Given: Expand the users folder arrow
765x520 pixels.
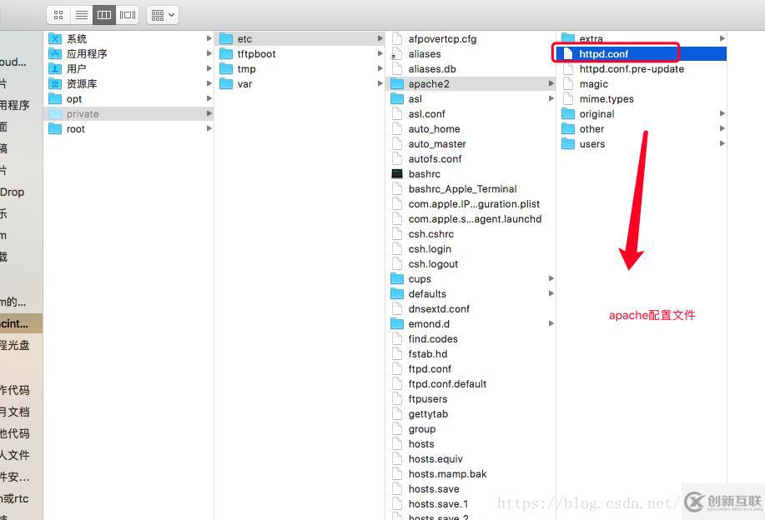Looking at the screenshot, I should (x=722, y=143).
